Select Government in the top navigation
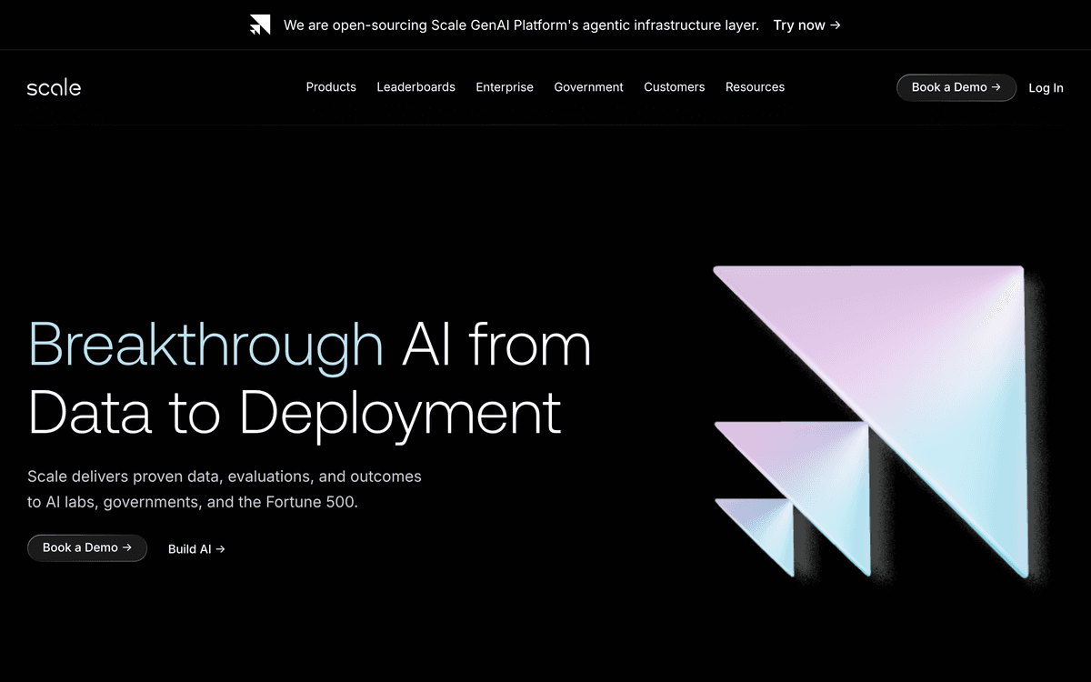Image resolution: width=1091 pixels, height=682 pixels. point(588,87)
